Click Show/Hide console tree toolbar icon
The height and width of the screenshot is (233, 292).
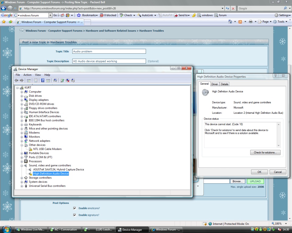(x=29, y=80)
